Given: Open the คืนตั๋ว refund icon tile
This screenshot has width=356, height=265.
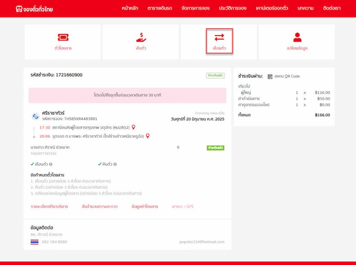Looking at the screenshot, I should 141,37.
